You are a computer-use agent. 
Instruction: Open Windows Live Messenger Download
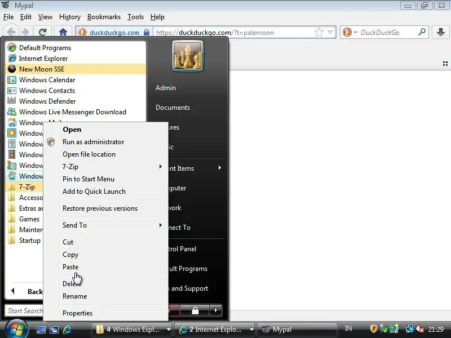76,112
